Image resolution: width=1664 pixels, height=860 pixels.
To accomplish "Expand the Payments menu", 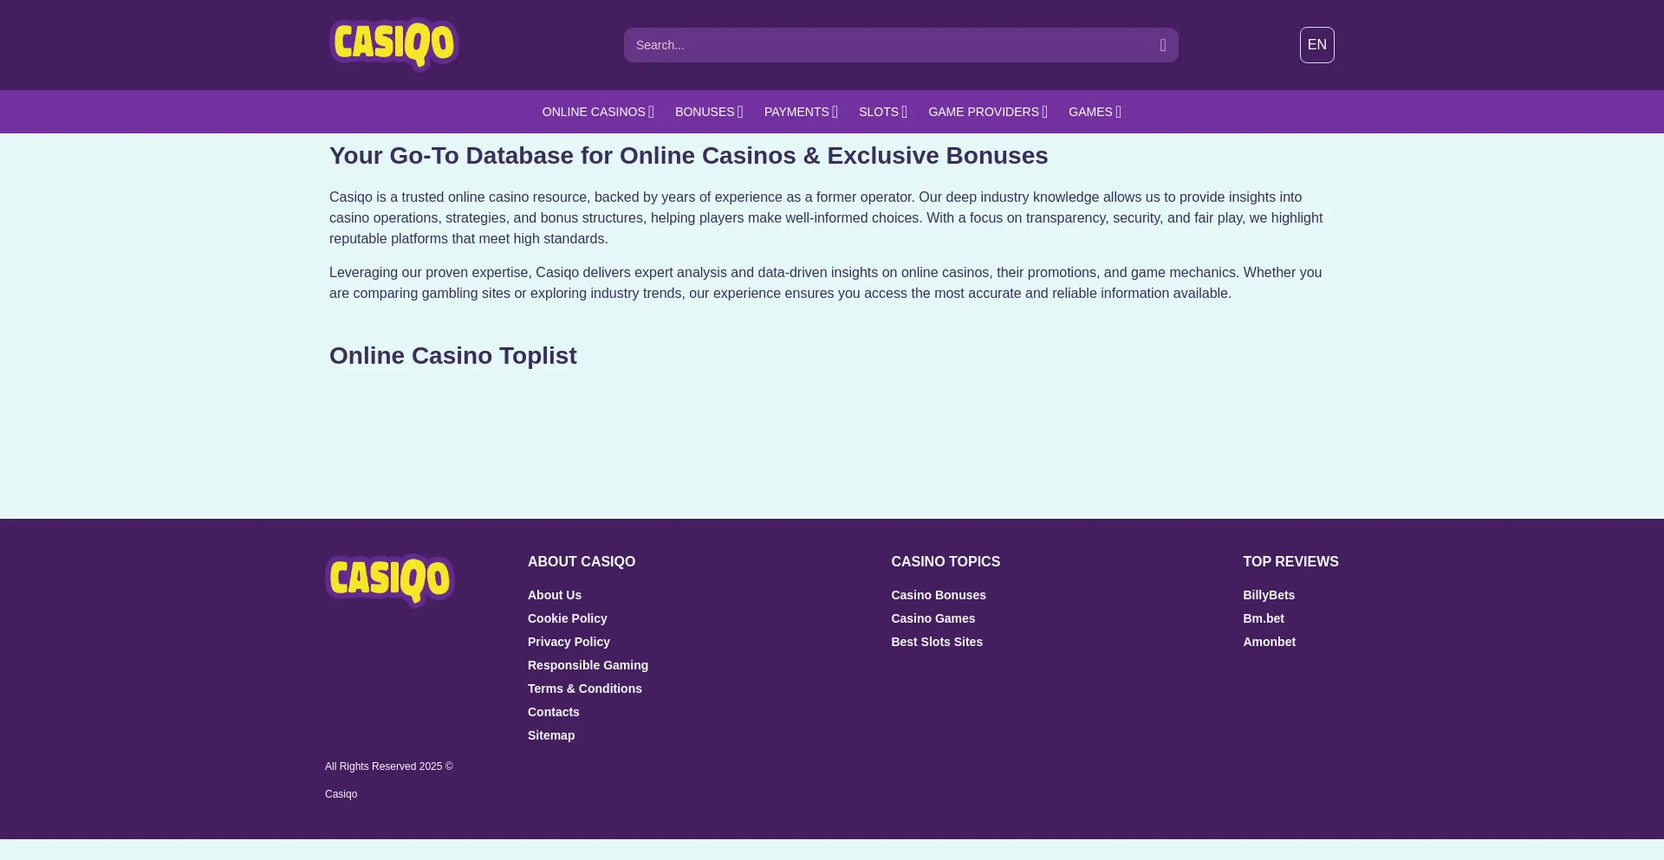I will 801,112.
